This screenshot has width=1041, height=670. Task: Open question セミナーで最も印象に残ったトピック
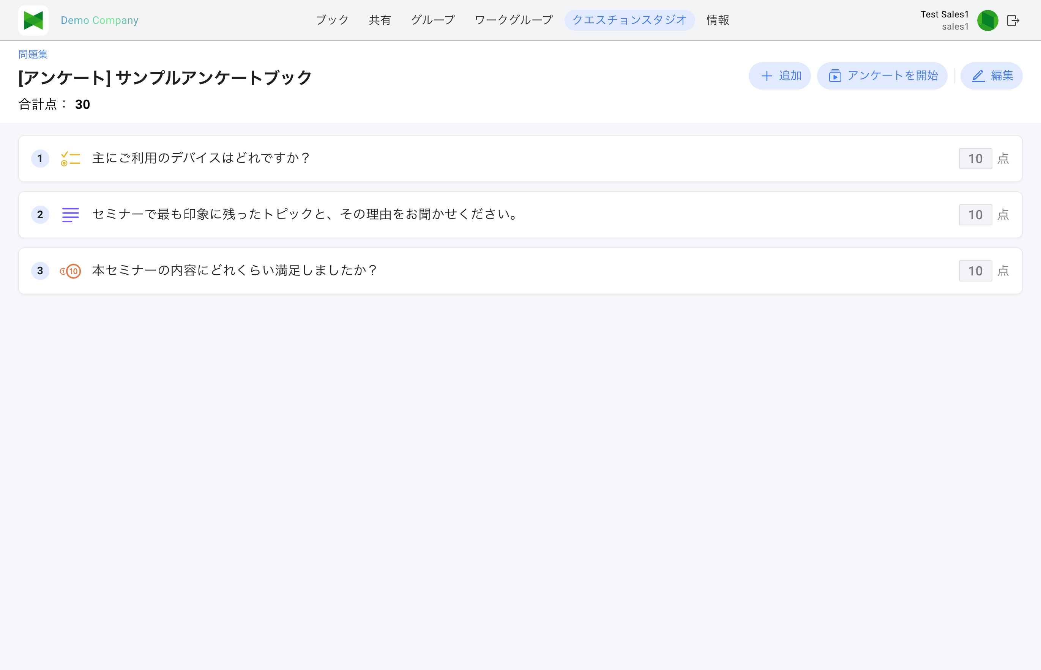[520, 214]
